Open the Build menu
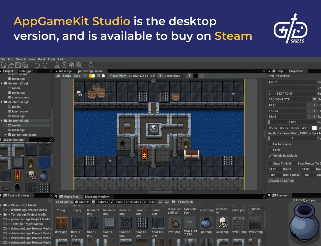The height and width of the screenshot is (246, 321). click(41, 59)
